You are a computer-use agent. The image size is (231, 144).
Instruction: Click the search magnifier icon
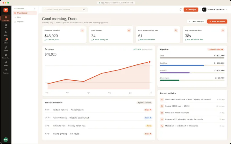coord(44,10)
